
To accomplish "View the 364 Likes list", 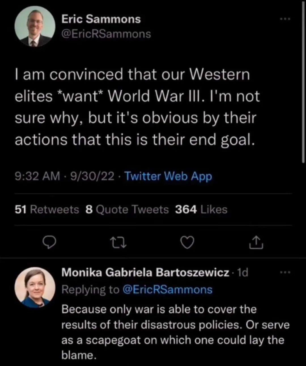I will pos(201,210).
